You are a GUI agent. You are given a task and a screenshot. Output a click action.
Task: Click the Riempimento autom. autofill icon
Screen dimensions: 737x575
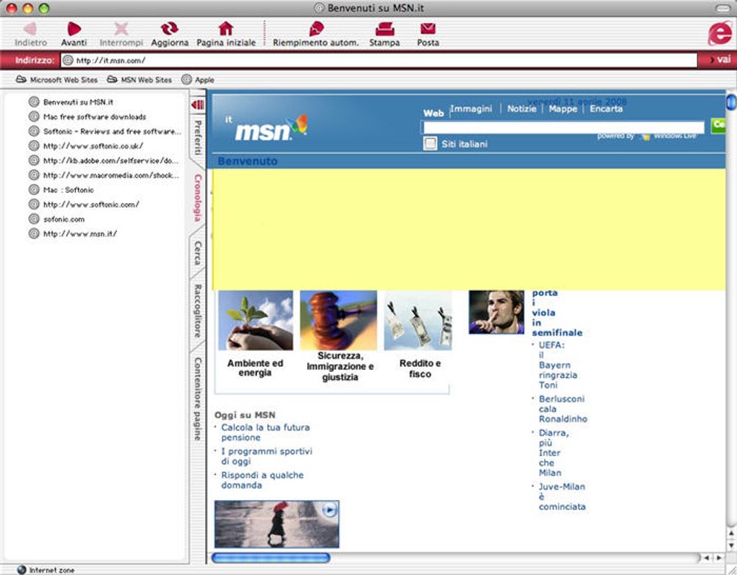(316, 29)
